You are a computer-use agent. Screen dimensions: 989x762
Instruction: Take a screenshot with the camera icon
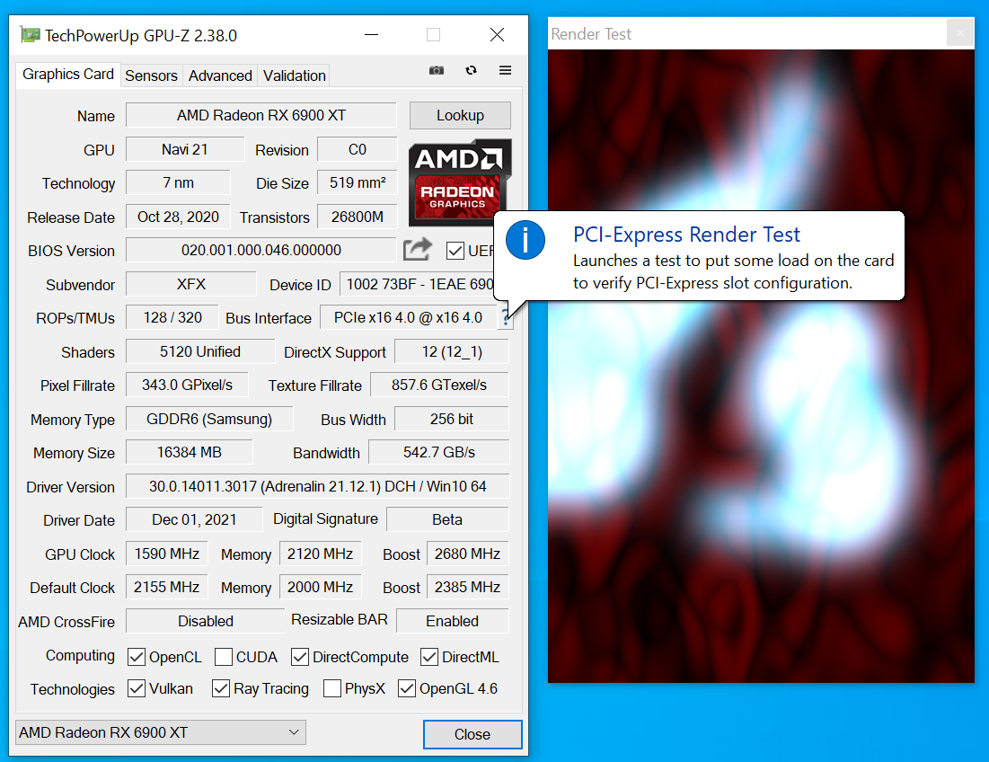(x=437, y=71)
